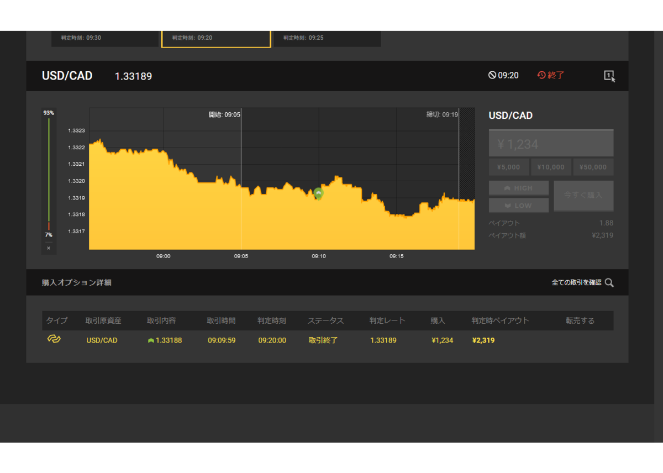
Task: Click the 取引原資産 column header
Action: tap(103, 320)
